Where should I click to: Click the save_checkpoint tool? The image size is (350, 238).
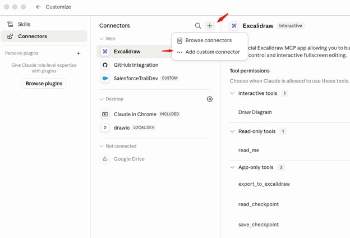259,225
